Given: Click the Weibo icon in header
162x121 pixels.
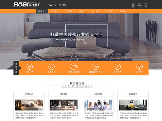Looking at the screenshot, I should pos(146,5).
